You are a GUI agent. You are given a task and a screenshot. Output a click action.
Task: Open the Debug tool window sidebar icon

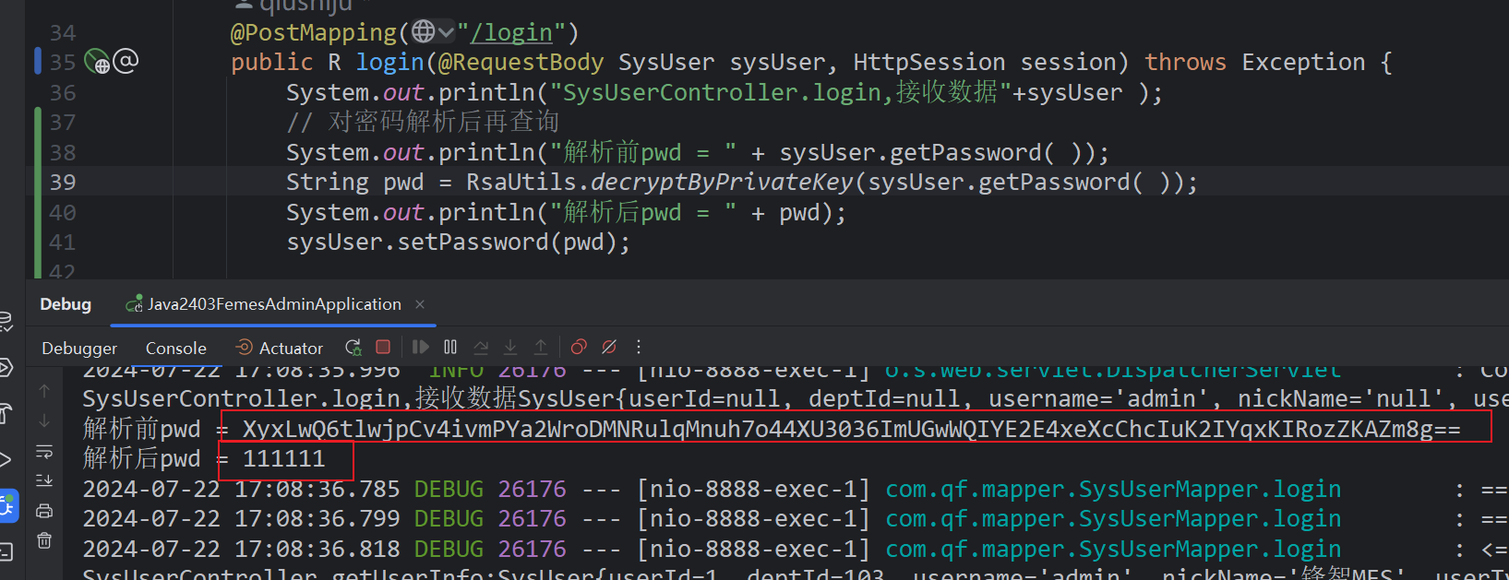6,505
